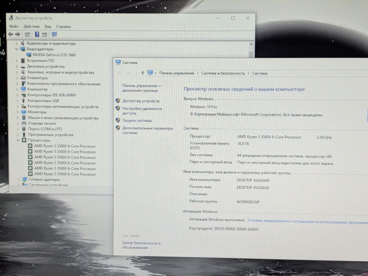The width and height of the screenshot is (368, 276).
Task: Expand the Контроллеры USB node
Action: click(x=17, y=101)
